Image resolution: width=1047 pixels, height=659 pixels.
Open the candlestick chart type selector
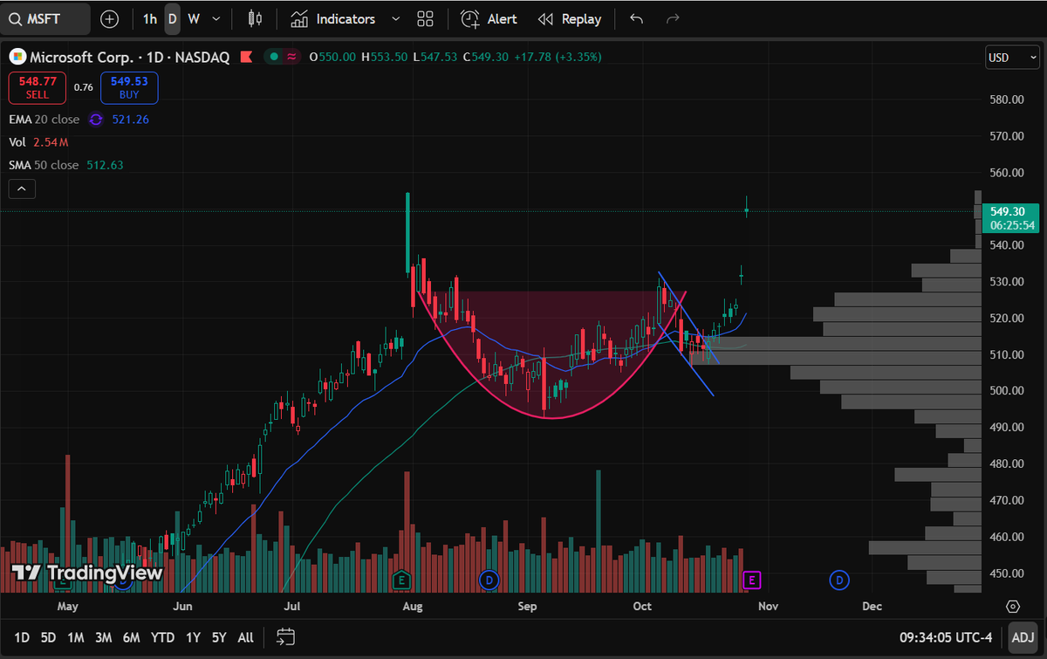pyautogui.click(x=255, y=18)
